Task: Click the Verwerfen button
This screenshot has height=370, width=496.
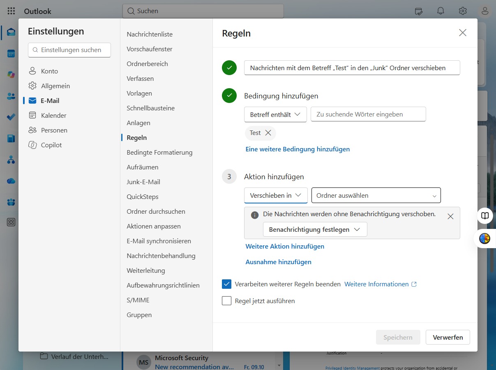Action: tap(448, 337)
